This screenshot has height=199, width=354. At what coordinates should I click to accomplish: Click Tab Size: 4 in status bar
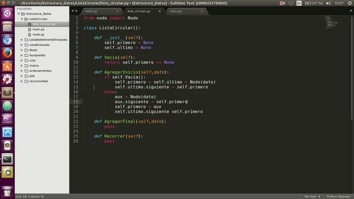[312, 197]
